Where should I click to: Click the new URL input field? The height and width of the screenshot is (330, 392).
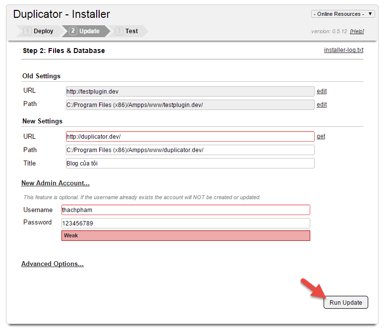[x=190, y=136]
